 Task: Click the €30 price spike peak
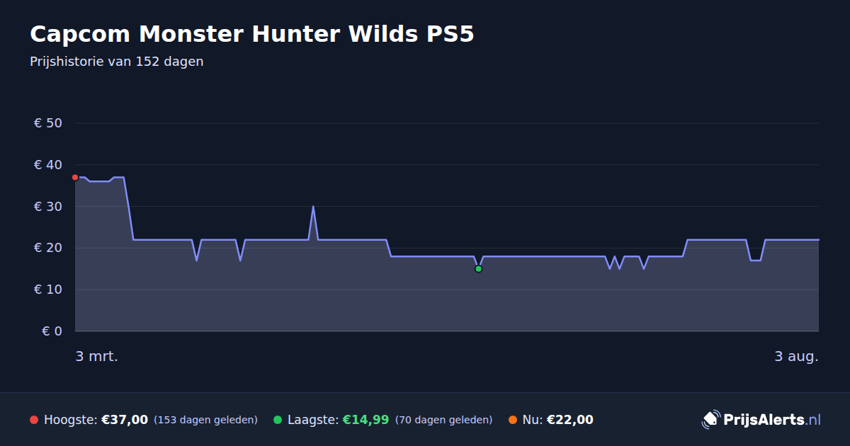(313, 207)
